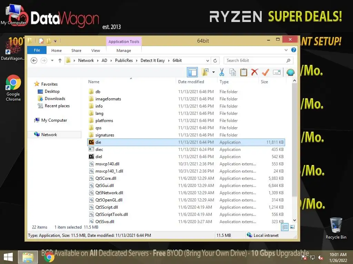Click PublicRes in address path
The height and width of the screenshot is (264, 353).
point(124,60)
